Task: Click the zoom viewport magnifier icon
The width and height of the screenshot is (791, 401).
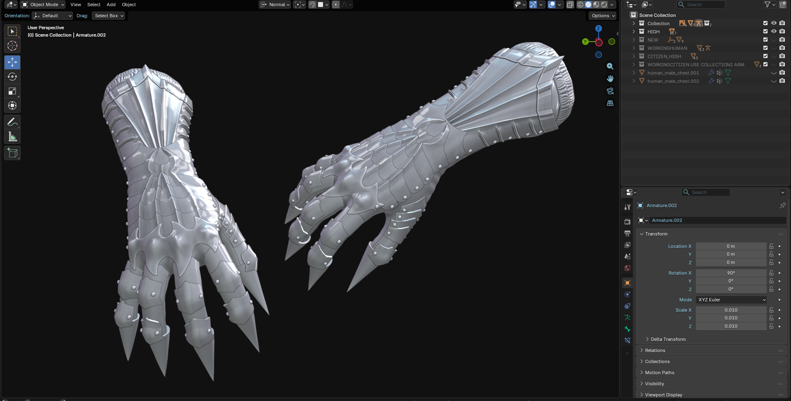Action: (x=610, y=66)
